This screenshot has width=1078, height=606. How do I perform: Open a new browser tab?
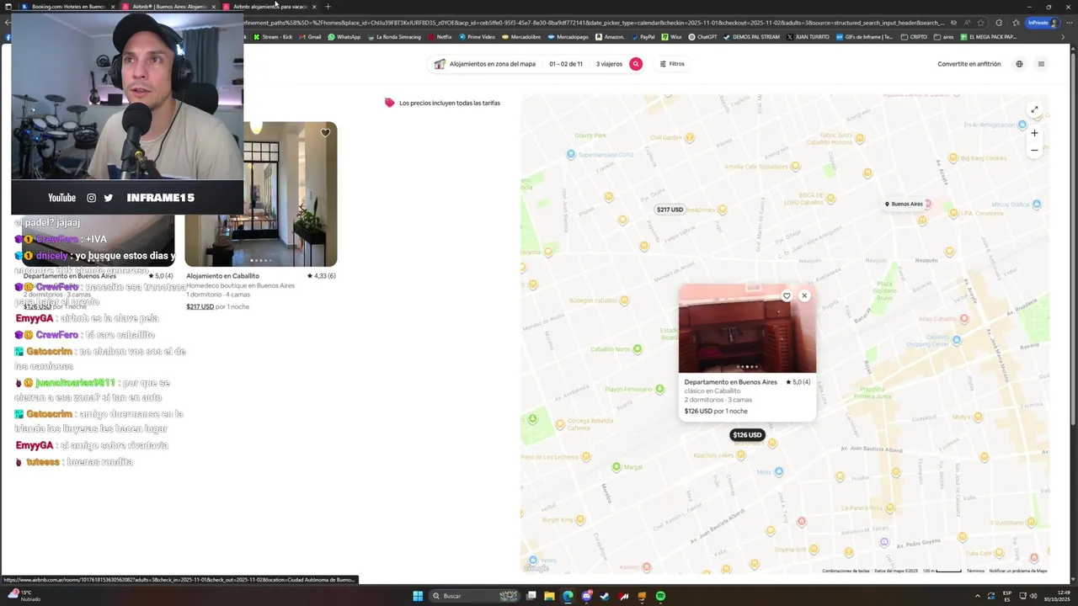coord(328,7)
